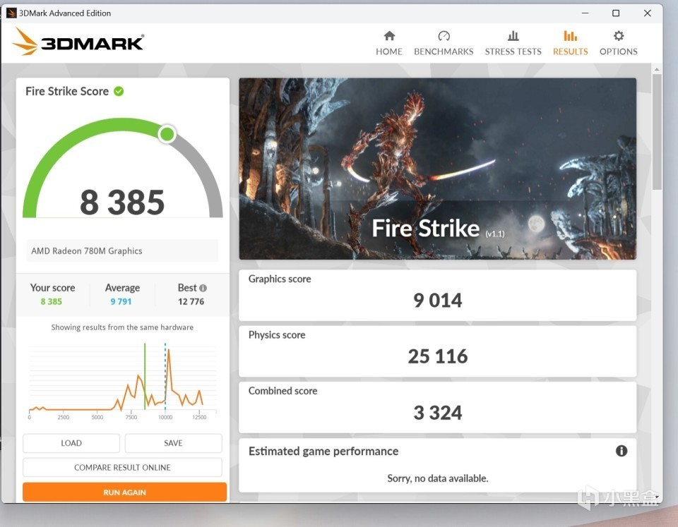Image resolution: width=678 pixels, height=527 pixels.
Task: Click the green validation checkmark icon
Action: pyautogui.click(x=119, y=91)
